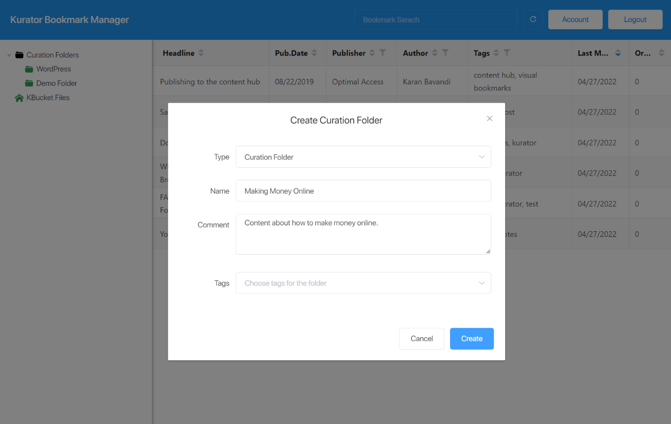Open the Author column filter icon
The image size is (671, 424).
tap(445, 53)
